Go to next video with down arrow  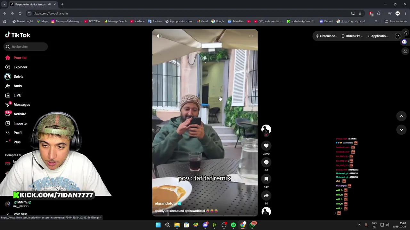pyautogui.click(x=401, y=130)
